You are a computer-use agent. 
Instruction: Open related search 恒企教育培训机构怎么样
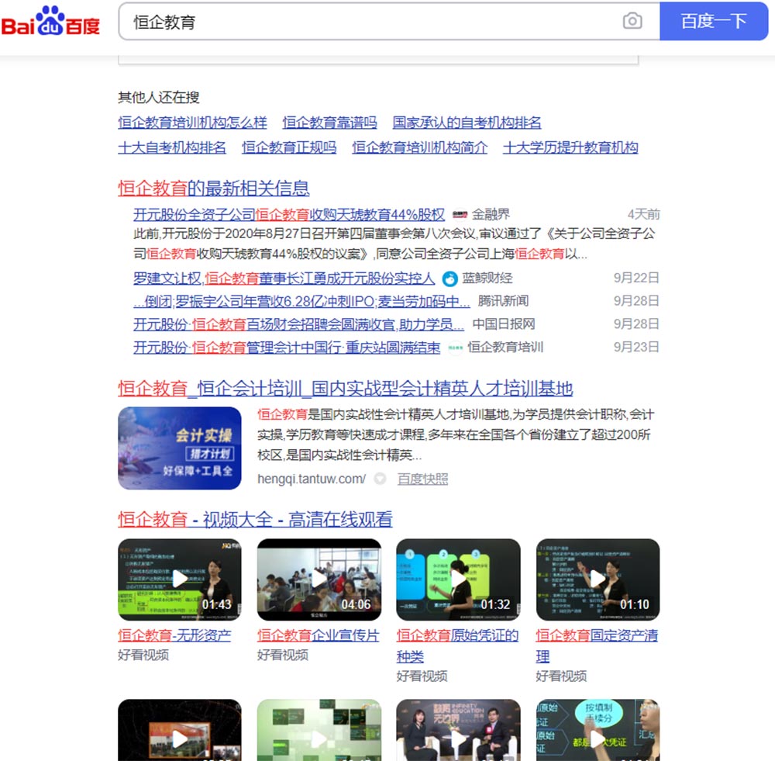click(192, 123)
